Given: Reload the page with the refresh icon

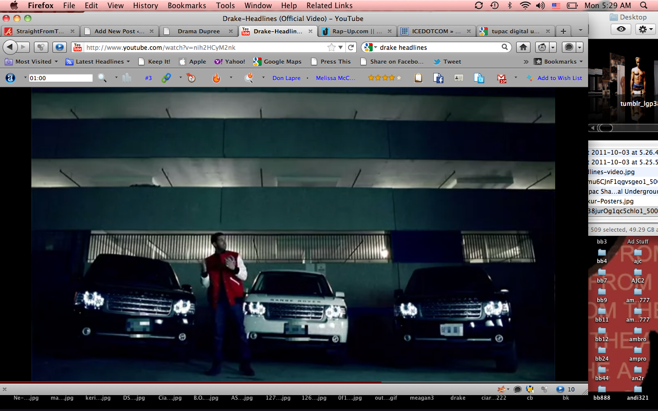Looking at the screenshot, I should coord(351,47).
